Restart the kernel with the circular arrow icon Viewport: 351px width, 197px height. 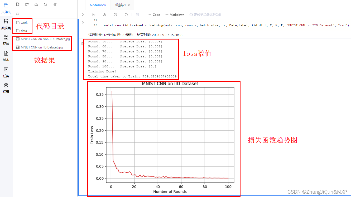(x=126, y=15)
